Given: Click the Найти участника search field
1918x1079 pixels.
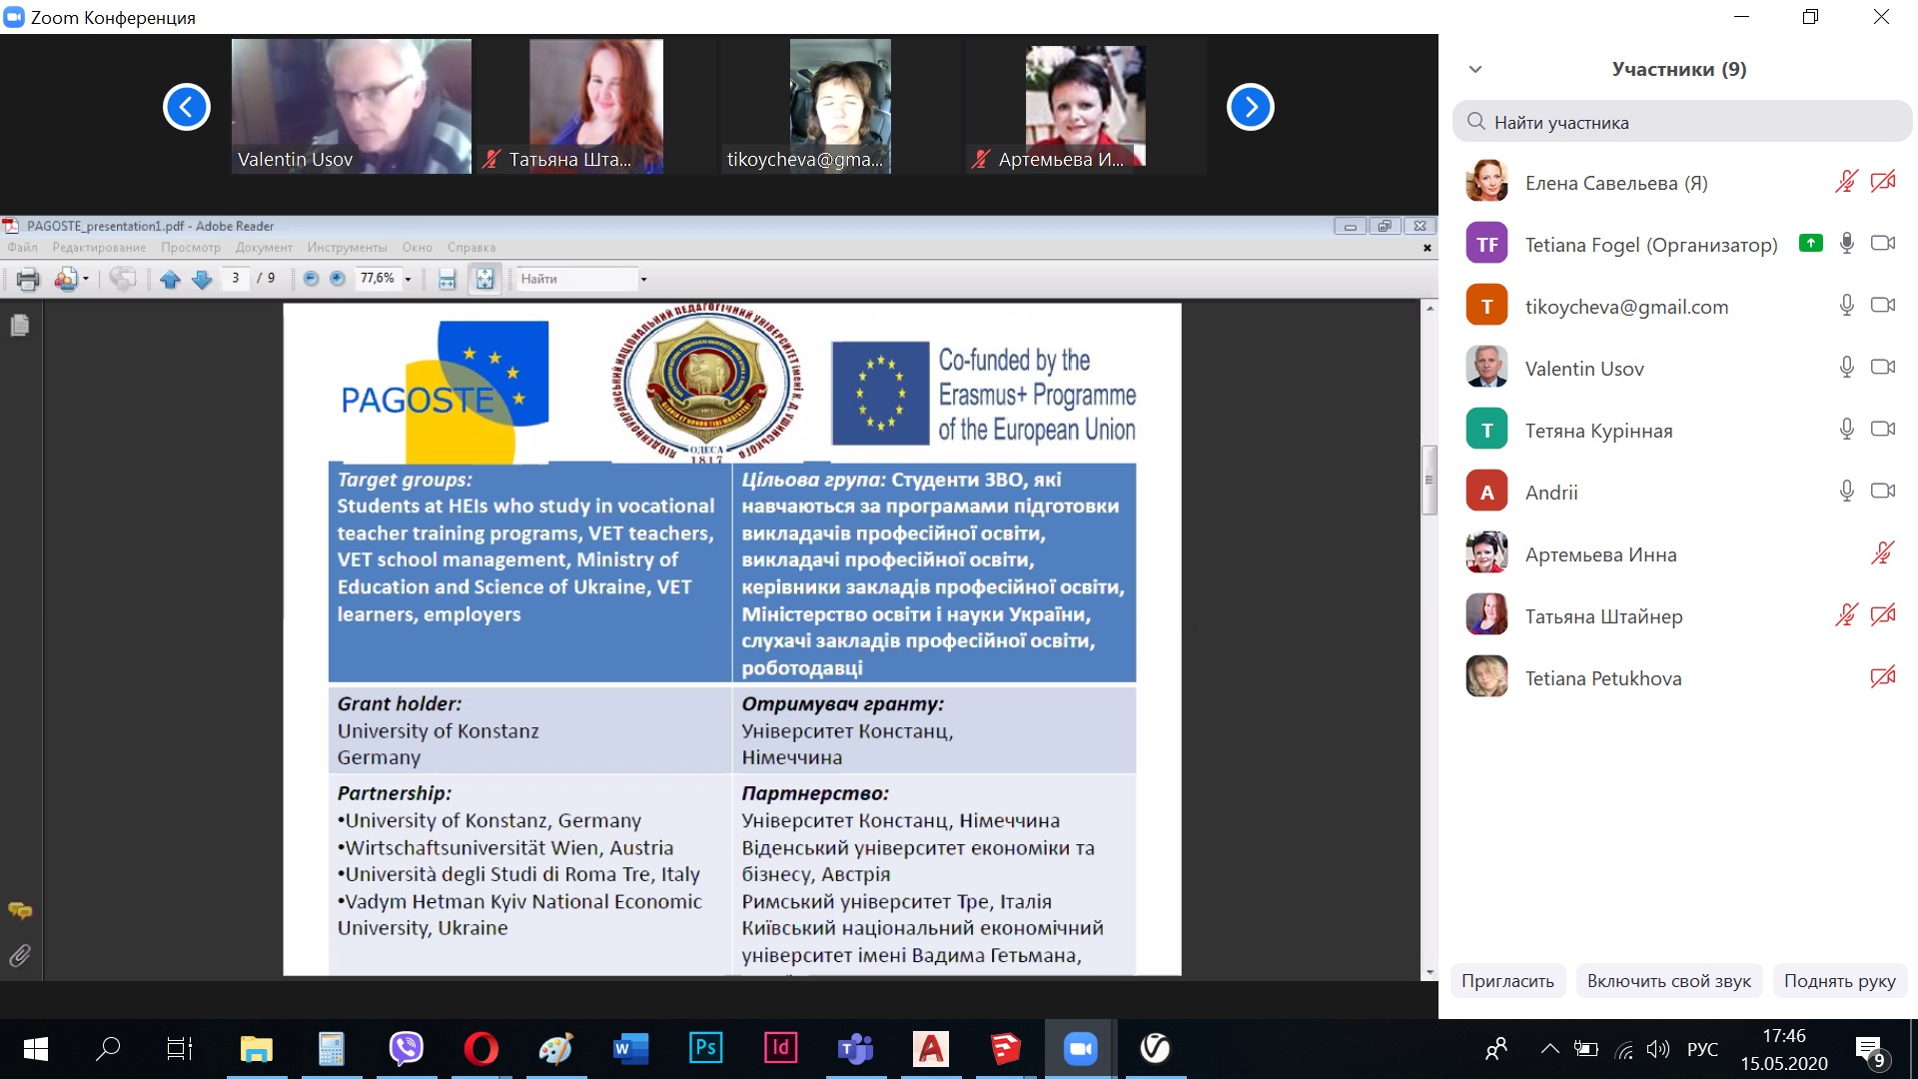Looking at the screenshot, I should [1682, 122].
